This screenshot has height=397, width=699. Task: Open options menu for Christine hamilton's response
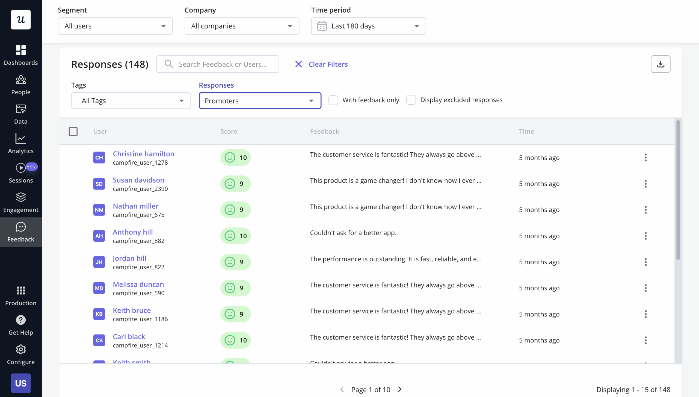(x=646, y=158)
